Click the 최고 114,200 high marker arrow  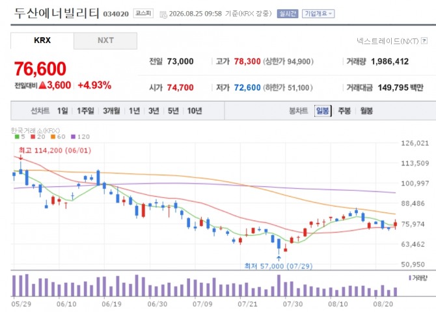(21, 158)
